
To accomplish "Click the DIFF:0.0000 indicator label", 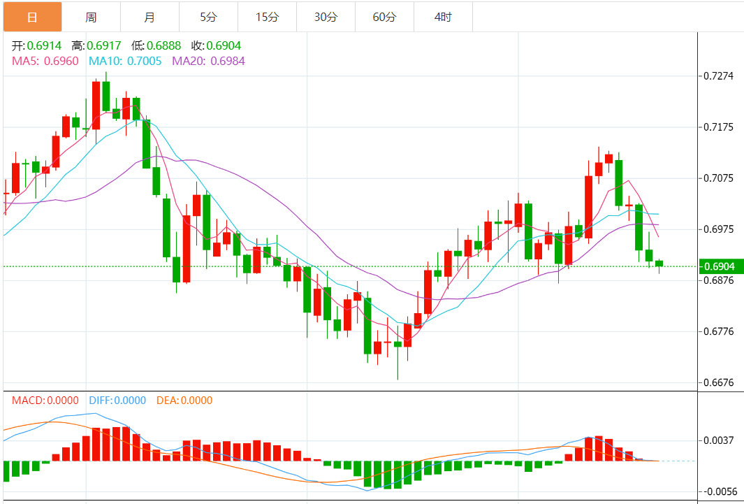I will pos(117,401).
